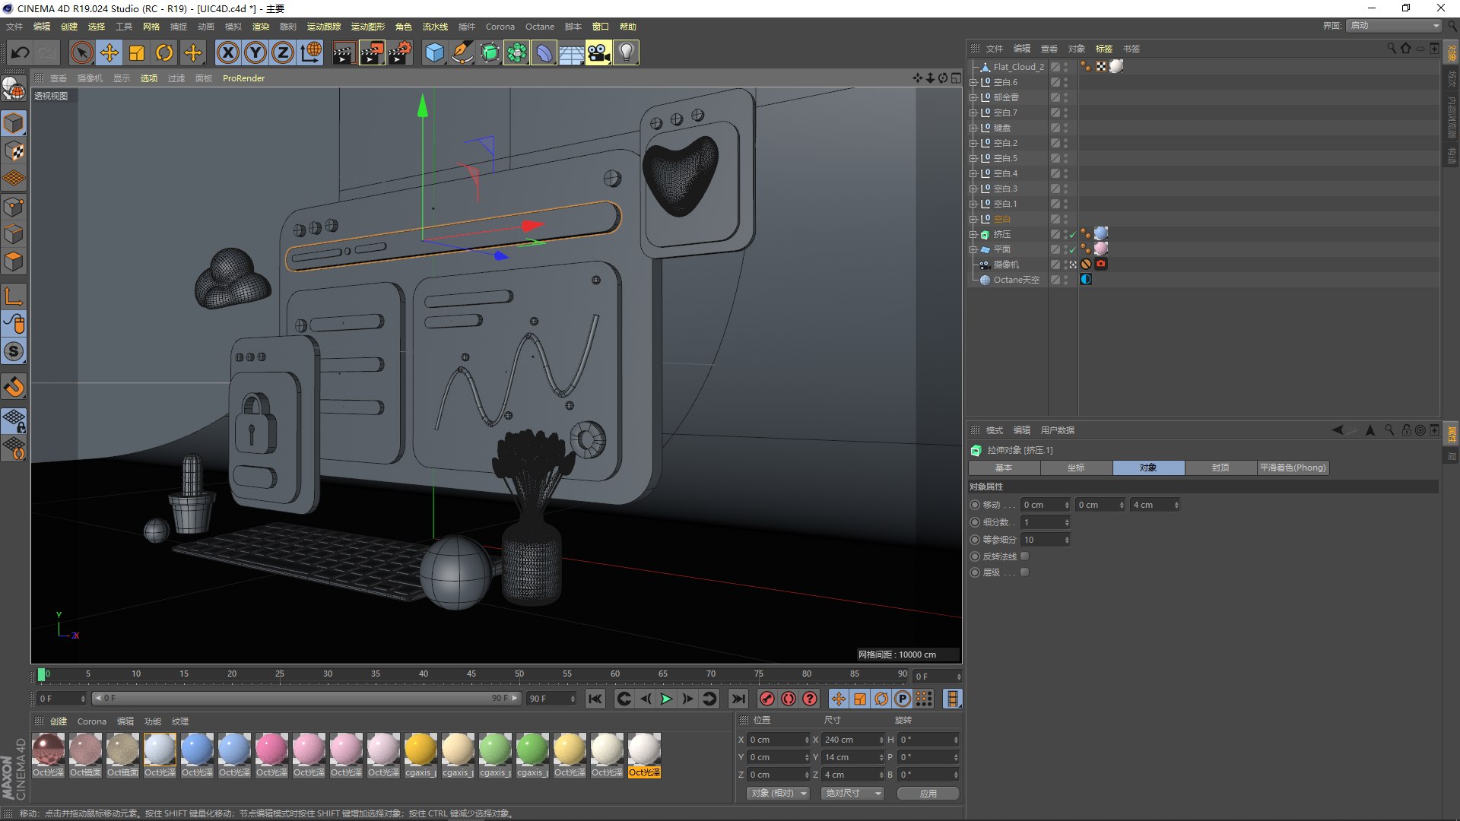
Task: Open the 绝对尺寸 dropdown
Action: [852, 793]
